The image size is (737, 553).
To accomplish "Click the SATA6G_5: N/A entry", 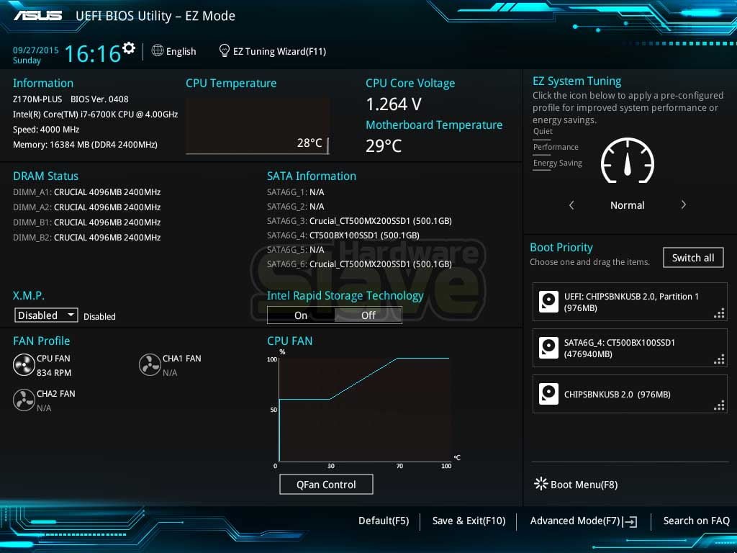I will [296, 249].
